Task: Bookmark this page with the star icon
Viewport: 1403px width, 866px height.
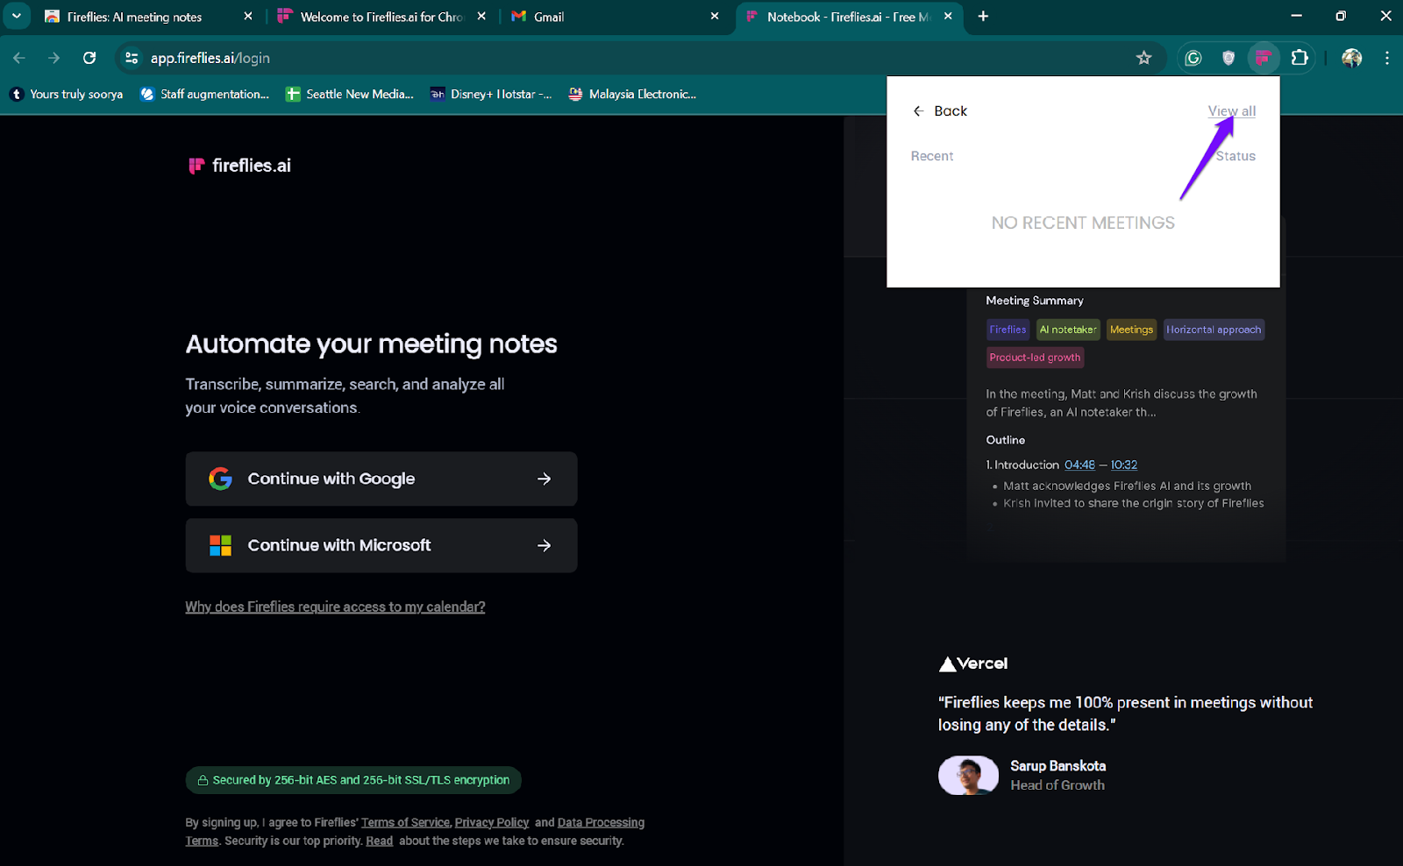Action: (1143, 58)
